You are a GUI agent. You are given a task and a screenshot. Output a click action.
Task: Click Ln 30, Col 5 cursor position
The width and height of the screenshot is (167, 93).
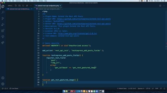point(132,88)
